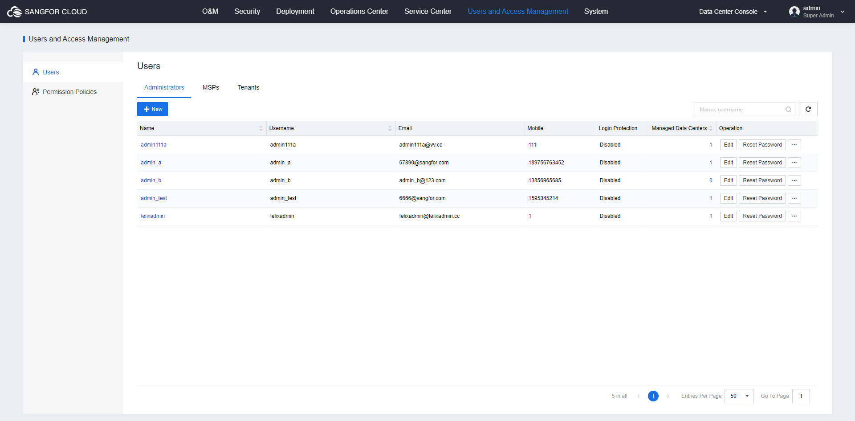Open admin_b name link
Viewport: 855px width, 421px height.
click(x=151, y=180)
